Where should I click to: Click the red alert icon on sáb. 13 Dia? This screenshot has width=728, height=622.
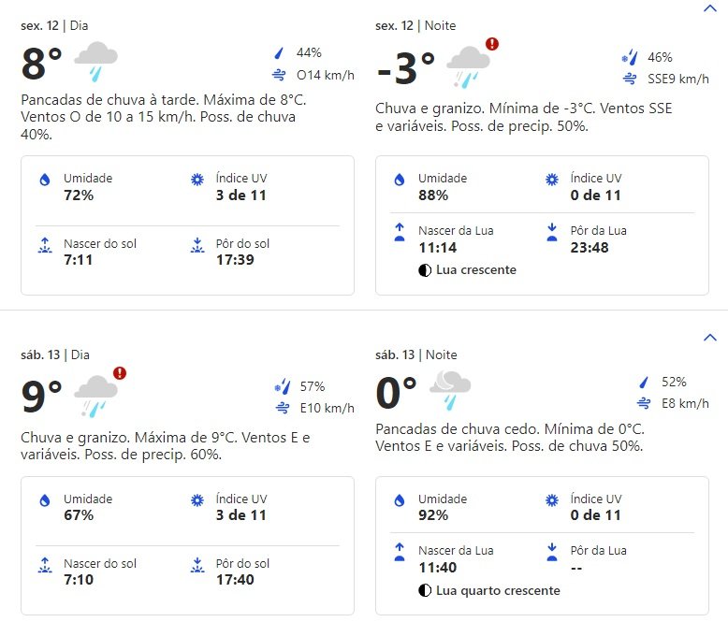click(120, 373)
